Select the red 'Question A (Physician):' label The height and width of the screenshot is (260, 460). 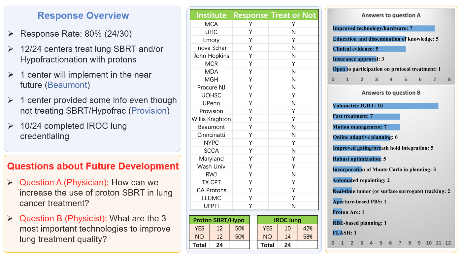pyautogui.click(x=64, y=182)
